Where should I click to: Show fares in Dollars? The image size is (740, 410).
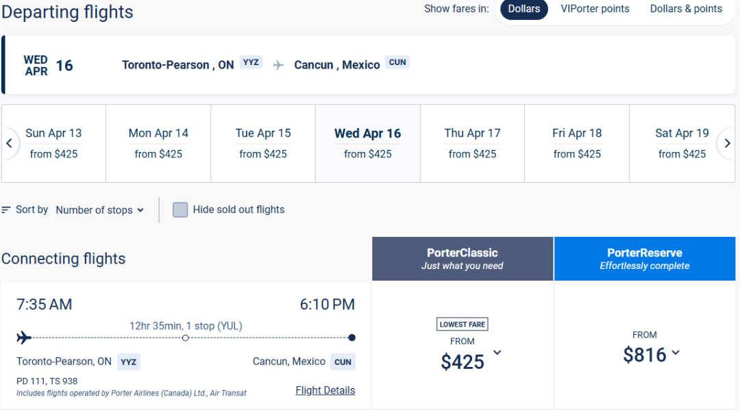pos(524,9)
